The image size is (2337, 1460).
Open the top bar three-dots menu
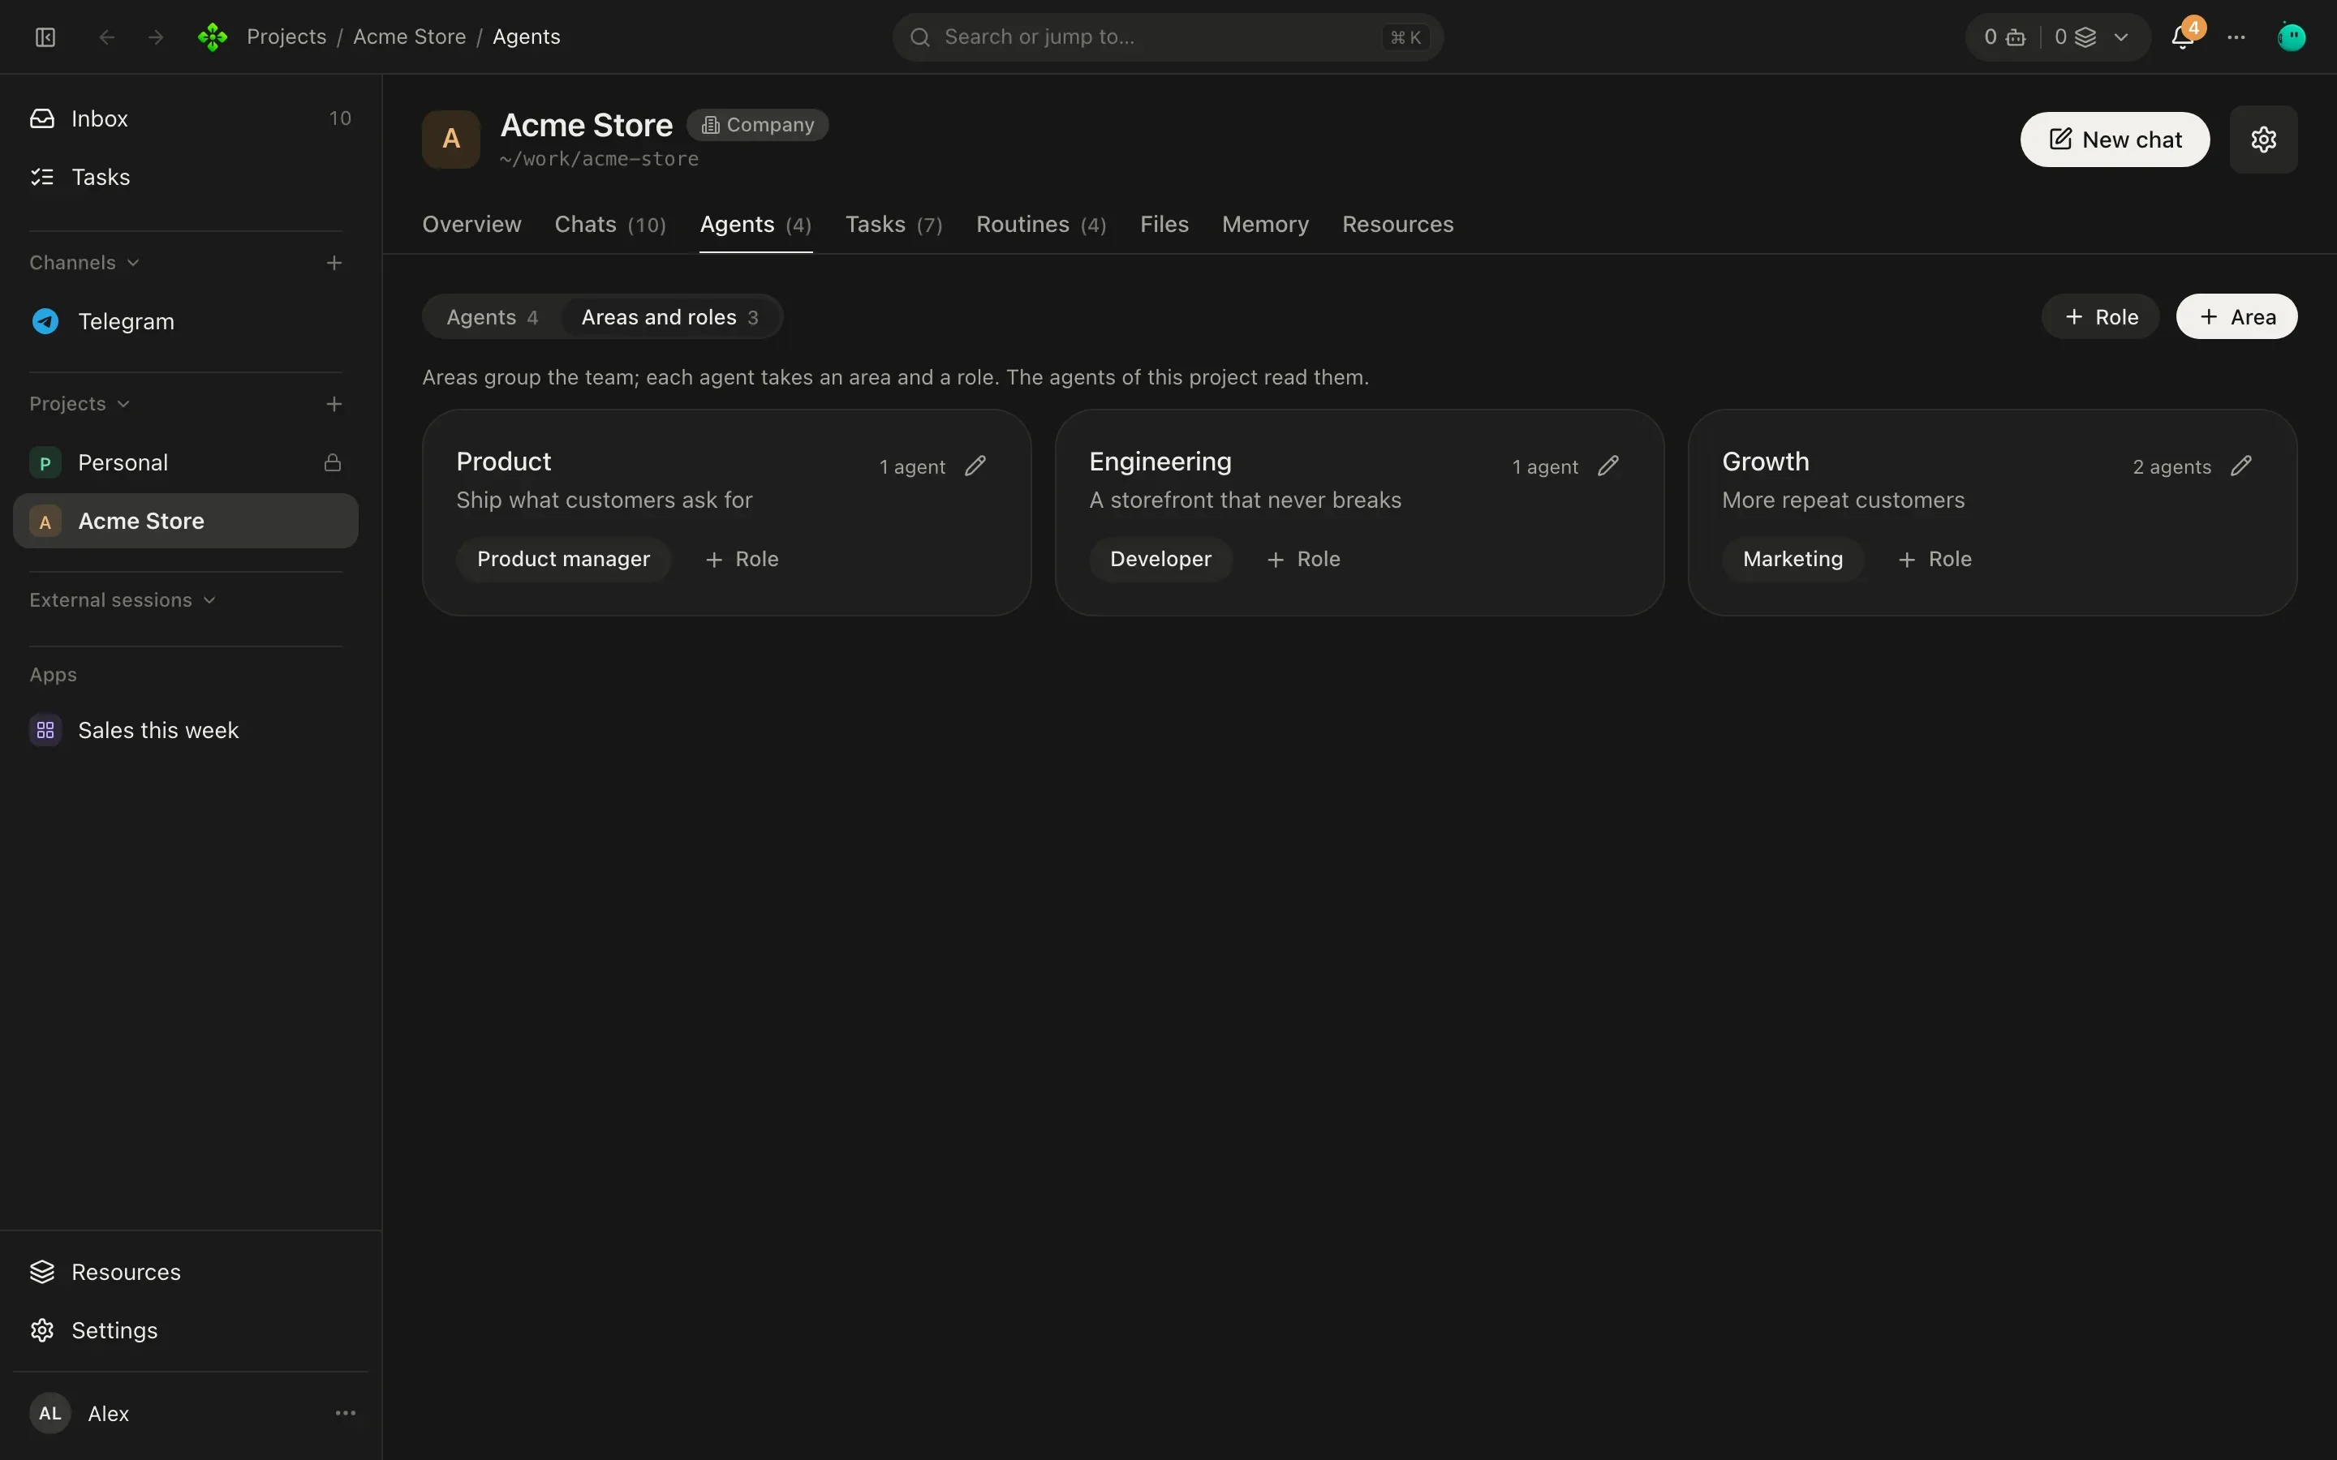(x=2236, y=36)
